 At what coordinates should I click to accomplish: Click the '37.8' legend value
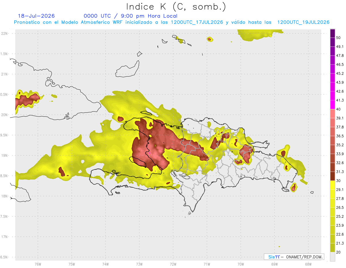pyautogui.click(x=340, y=127)
